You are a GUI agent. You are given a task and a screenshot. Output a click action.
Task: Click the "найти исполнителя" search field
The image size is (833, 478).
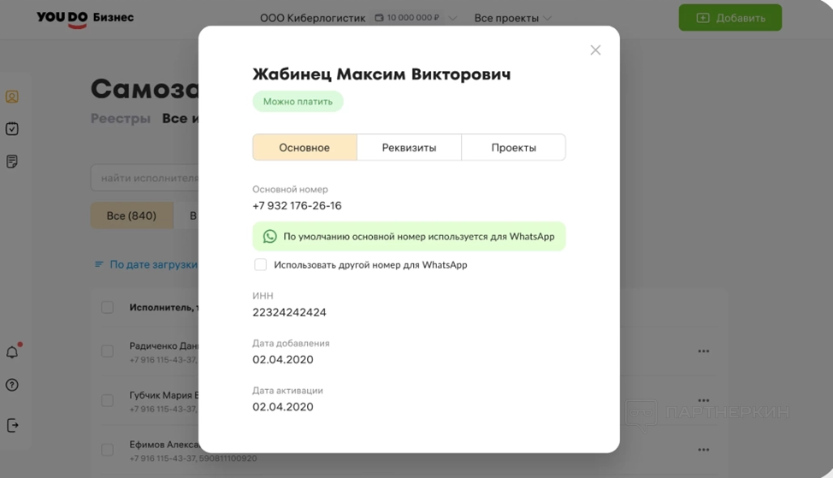(145, 179)
